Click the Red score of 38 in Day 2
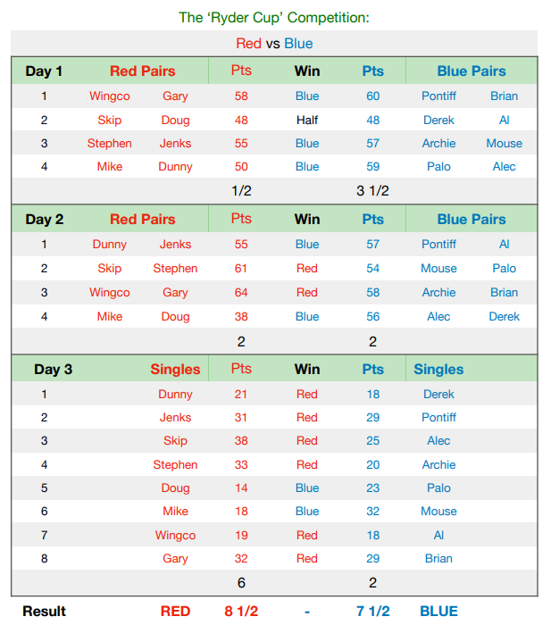 click(241, 316)
